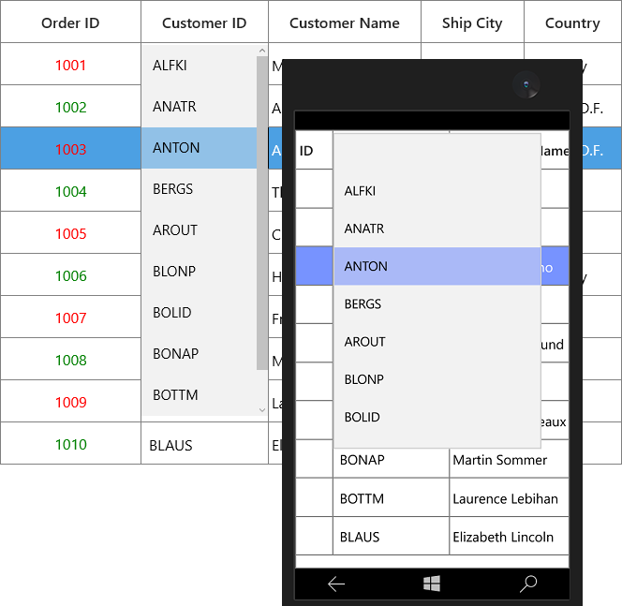Select order 1010 cell
Viewport: 622px width, 606px height.
70,443
